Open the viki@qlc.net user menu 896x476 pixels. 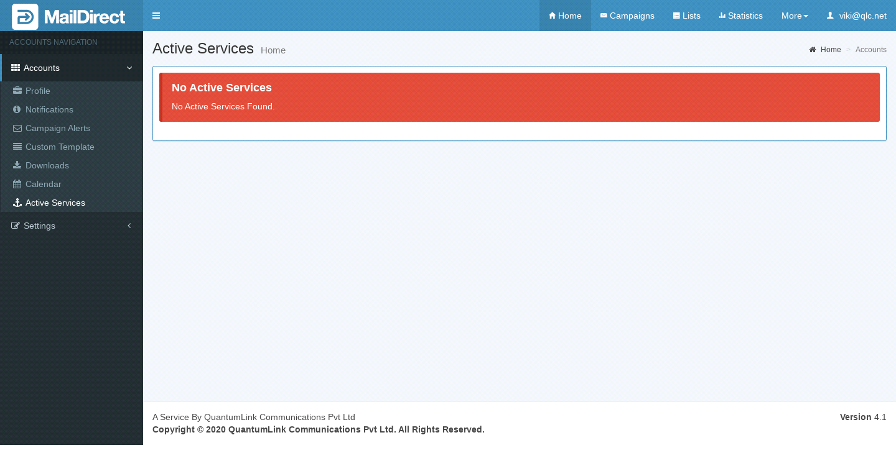[x=856, y=16]
